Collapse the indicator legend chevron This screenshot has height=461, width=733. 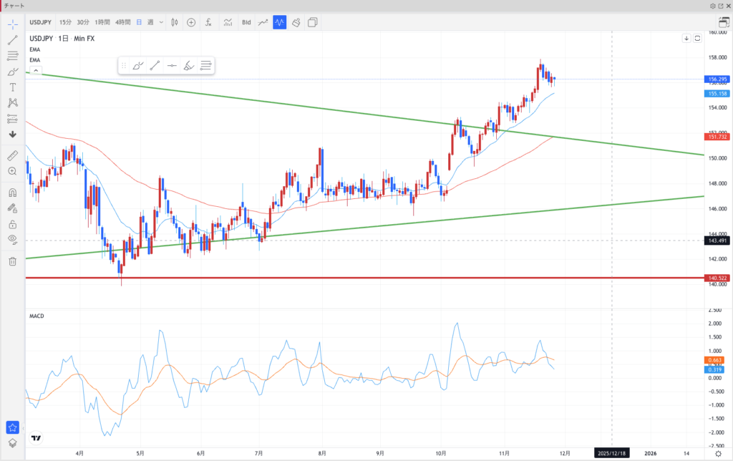pos(36,71)
